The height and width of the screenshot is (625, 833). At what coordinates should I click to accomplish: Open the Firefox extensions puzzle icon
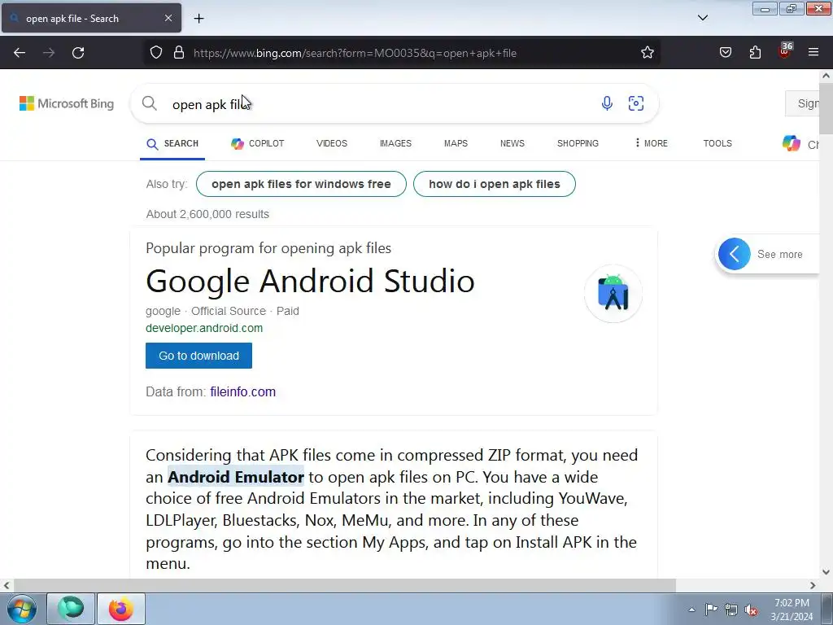[755, 53]
